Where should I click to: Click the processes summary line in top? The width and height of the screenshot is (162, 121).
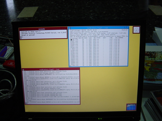(89, 32)
